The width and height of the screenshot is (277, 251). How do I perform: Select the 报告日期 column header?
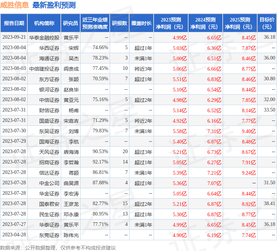[x=14, y=23]
